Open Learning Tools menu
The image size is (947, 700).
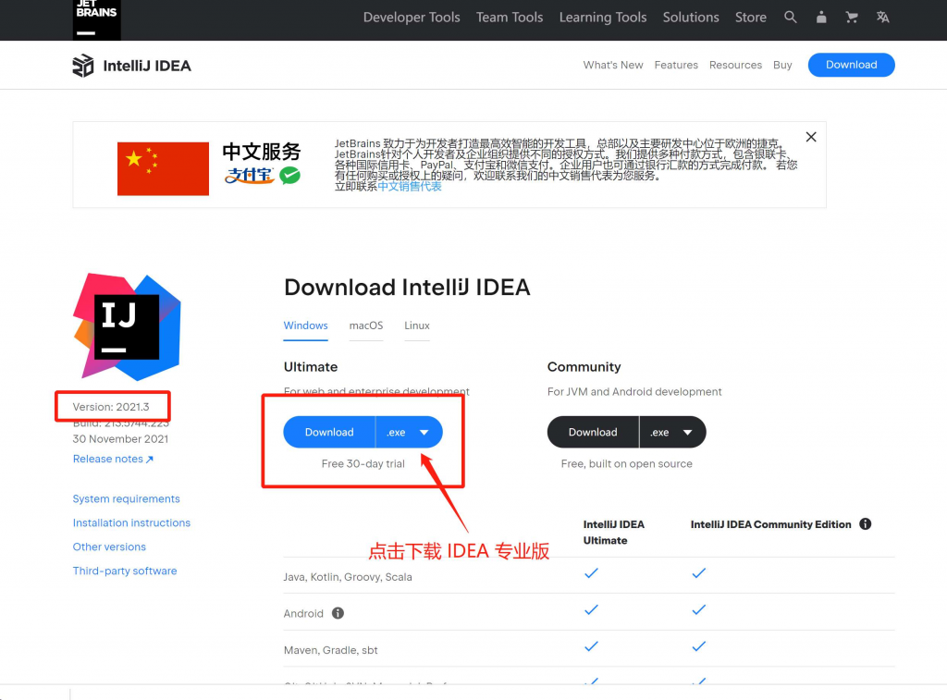point(603,17)
